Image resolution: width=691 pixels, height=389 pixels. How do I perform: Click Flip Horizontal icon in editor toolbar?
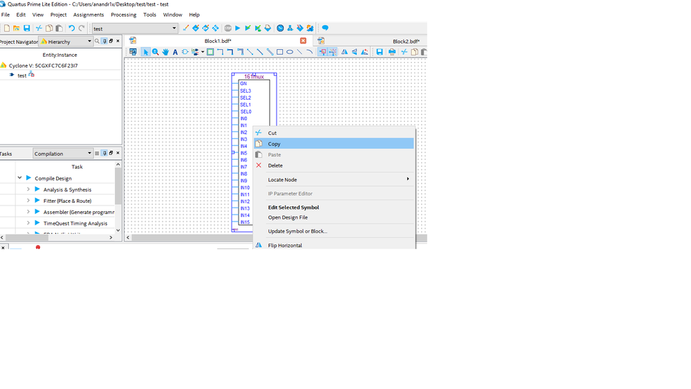click(x=344, y=52)
